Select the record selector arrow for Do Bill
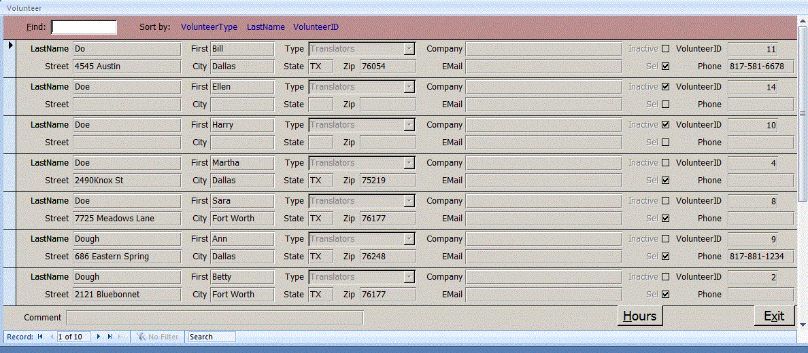 point(10,45)
